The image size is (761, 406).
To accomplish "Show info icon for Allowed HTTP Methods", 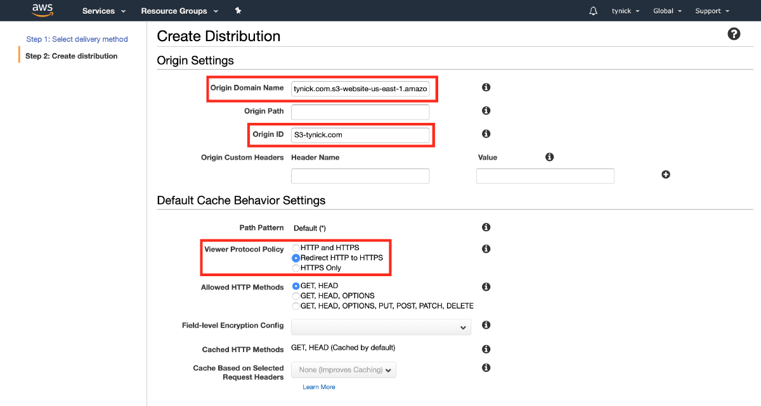I will click(x=486, y=287).
